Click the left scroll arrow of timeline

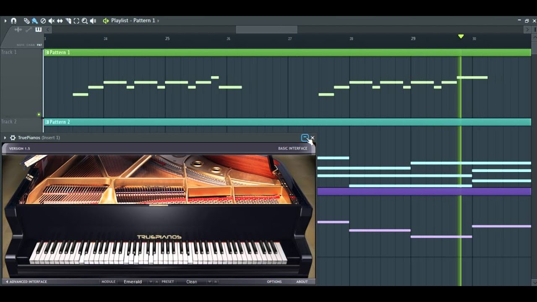point(48,29)
